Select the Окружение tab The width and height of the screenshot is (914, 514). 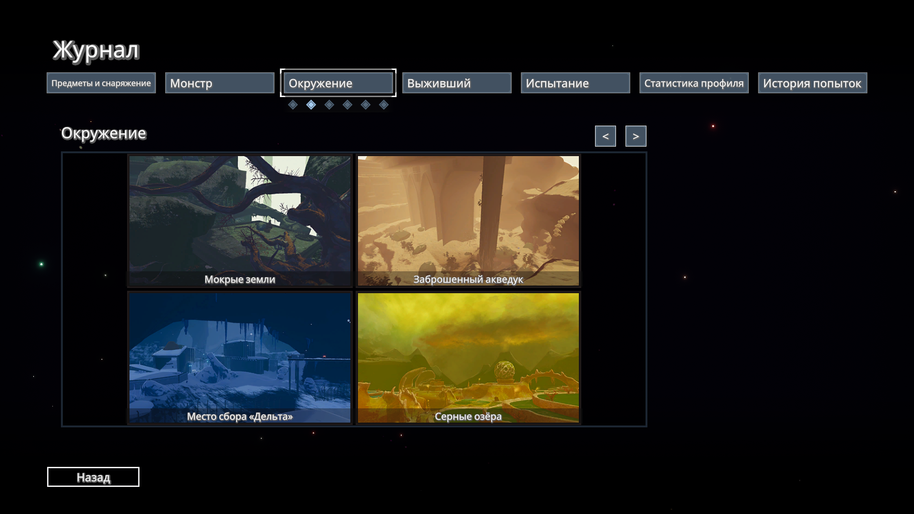pos(338,83)
